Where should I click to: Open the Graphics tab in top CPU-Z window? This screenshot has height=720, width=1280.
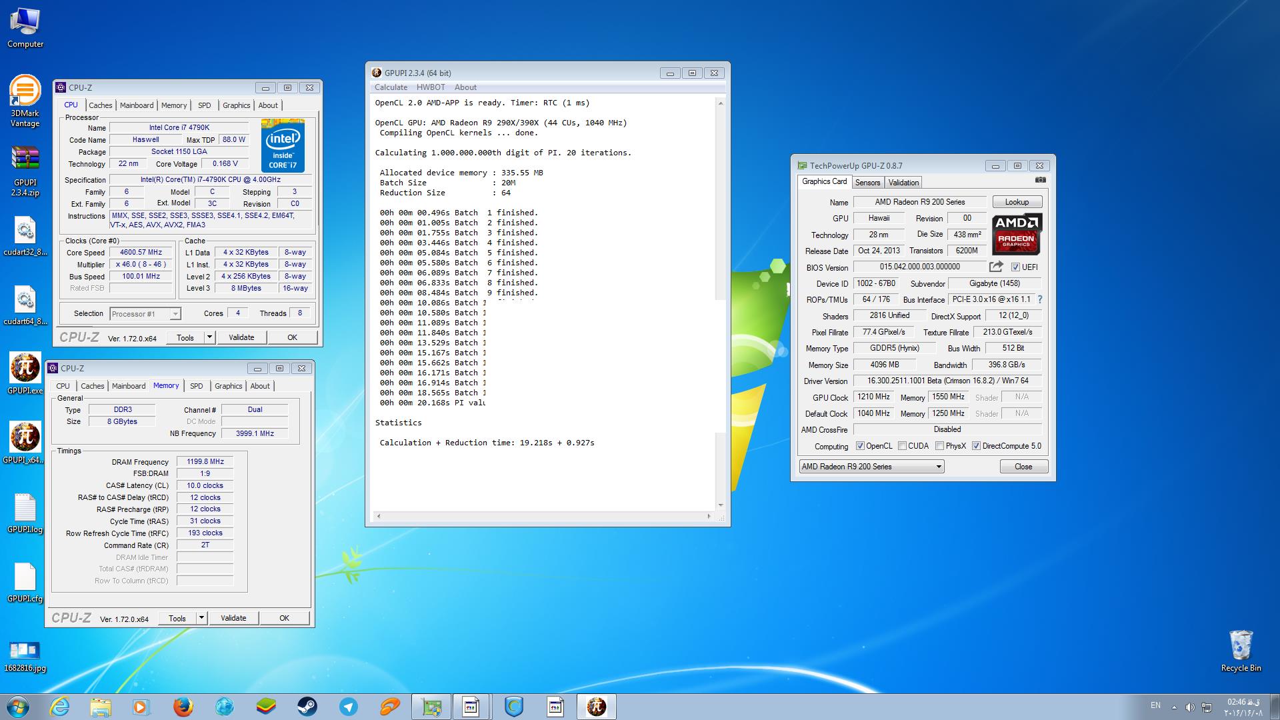236,105
